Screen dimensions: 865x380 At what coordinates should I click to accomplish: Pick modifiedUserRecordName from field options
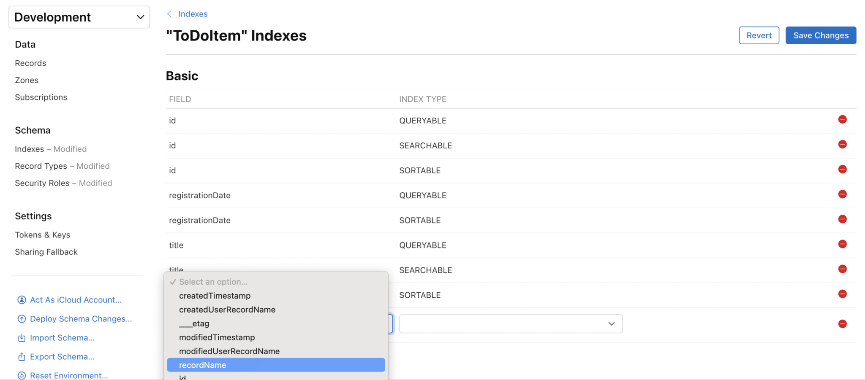click(x=229, y=351)
